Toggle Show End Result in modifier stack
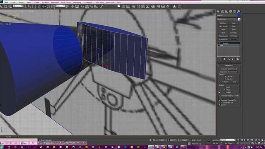The width and height of the screenshot is (265, 149). (x=224, y=59)
